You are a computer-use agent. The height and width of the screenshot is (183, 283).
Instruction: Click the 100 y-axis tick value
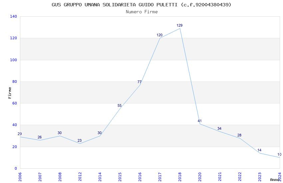tap(14, 60)
